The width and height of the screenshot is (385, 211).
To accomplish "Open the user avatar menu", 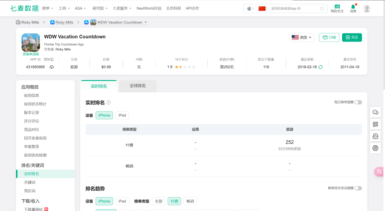I will (367, 9).
